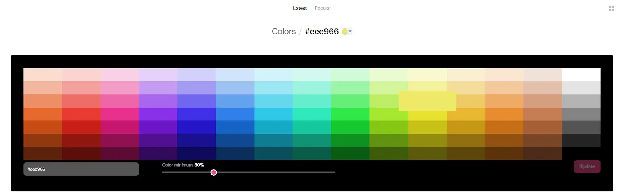The image size is (624, 196).
Task: Pick the vivid pure green swatch
Action: coord(351,114)
